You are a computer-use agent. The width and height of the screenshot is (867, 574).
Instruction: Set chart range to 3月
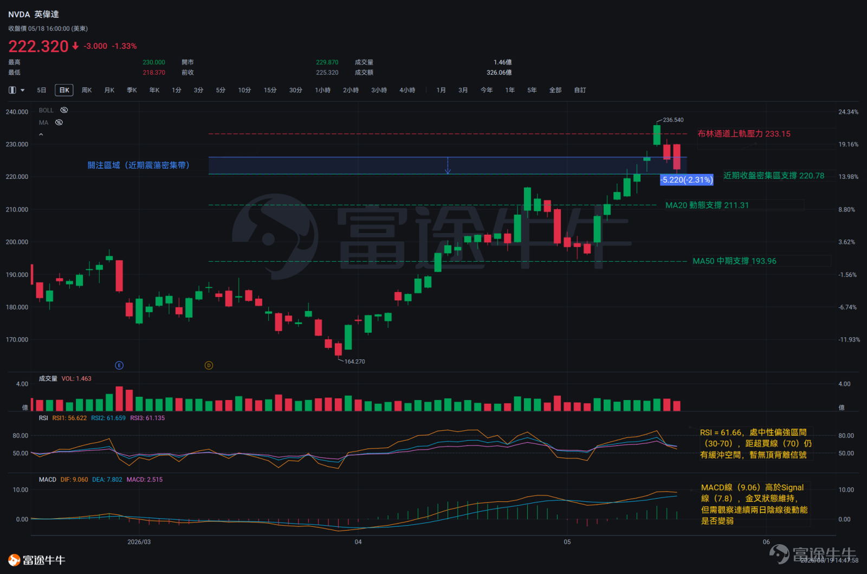pyautogui.click(x=463, y=90)
